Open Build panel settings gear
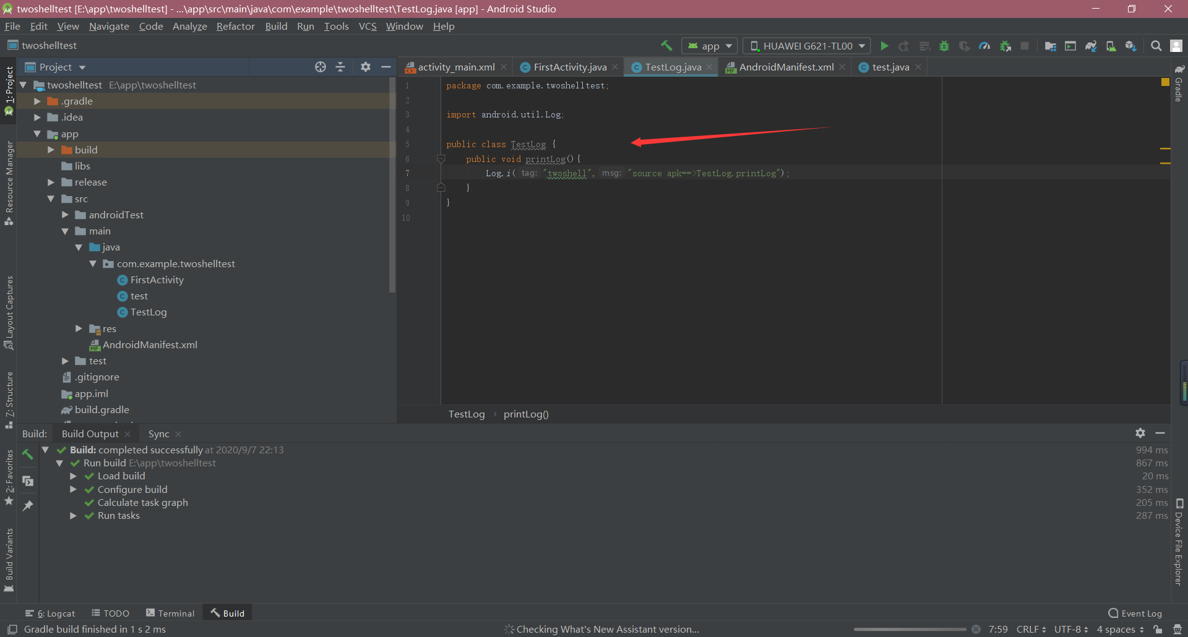Image resolution: width=1188 pixels, height=637 pixels. click(1140, 433)
